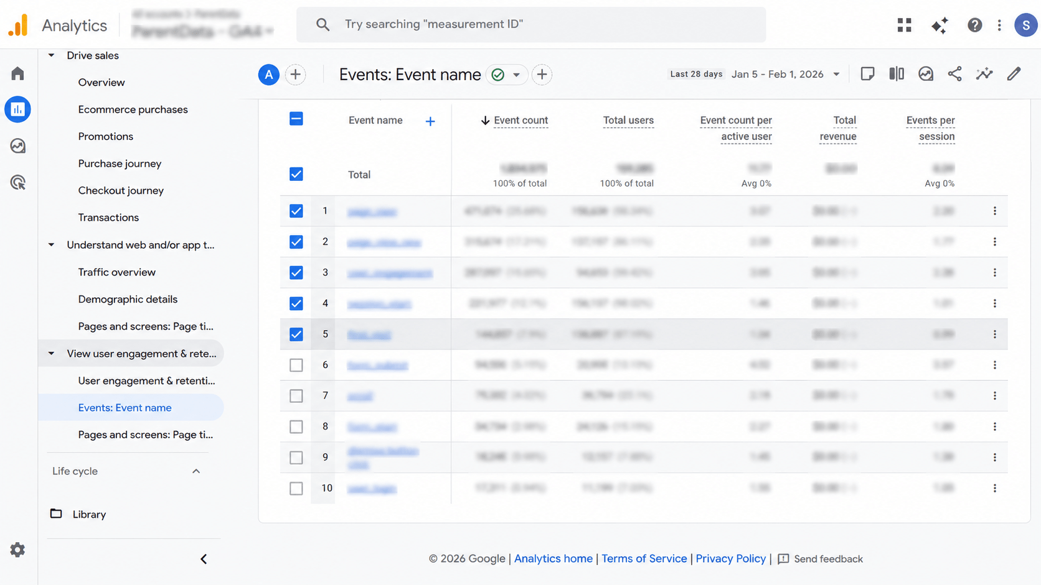The height and width of the screenshot is (585, 1041).
Task: Open Promotions report
Action: coord(106,136)
